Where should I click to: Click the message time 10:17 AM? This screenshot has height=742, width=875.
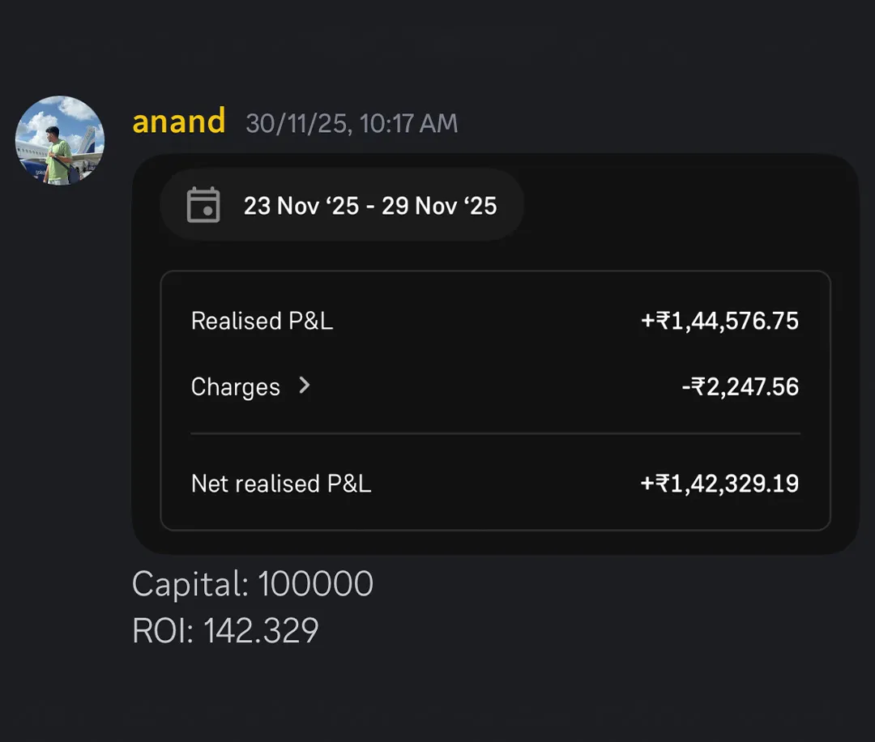point(408,124)
